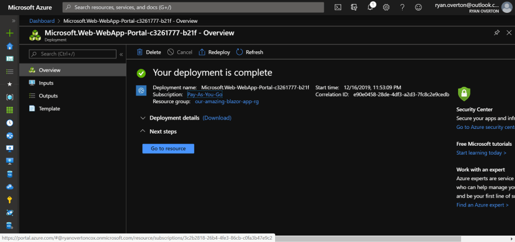
Task: Click the blue web app resource icon
Action: [x=141, y=91]
